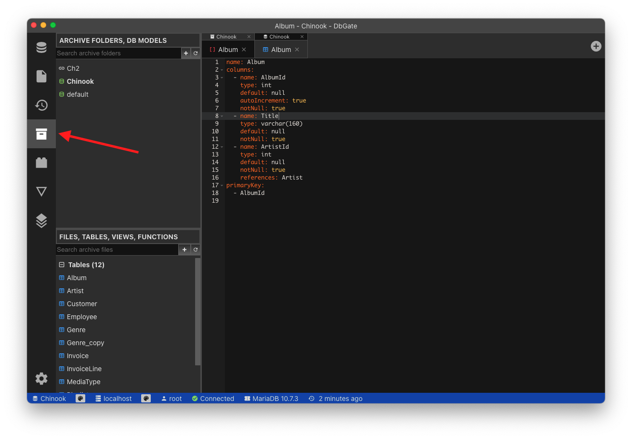Fold the primaryKey section at line 17
Screen dimensions: 632x439
tap(222, 185)
